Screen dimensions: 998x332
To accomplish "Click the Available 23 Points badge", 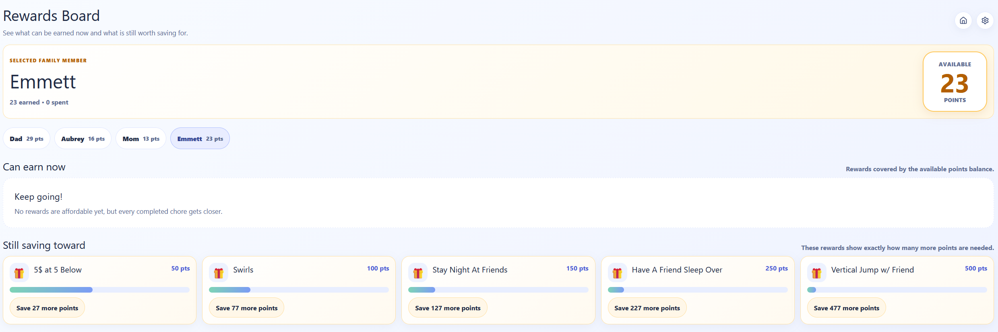I will pos(955,82).
